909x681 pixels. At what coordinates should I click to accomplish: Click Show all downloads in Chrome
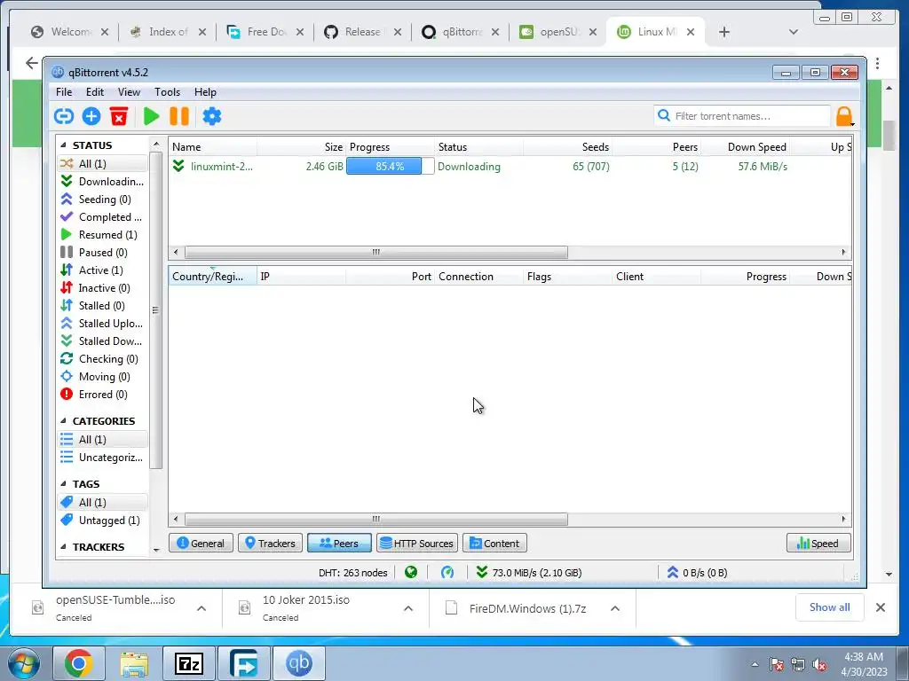830,607
